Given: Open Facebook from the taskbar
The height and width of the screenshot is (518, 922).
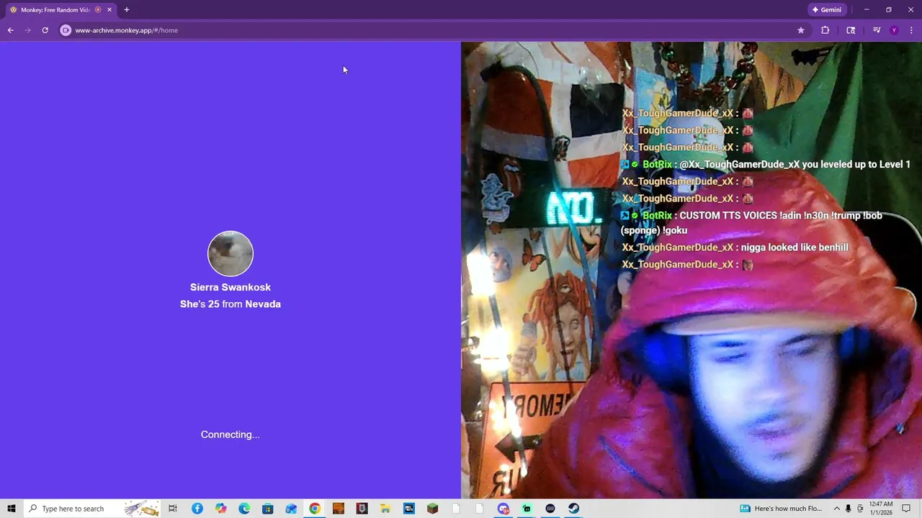Looking at the screenshot, I should (197, 509).
